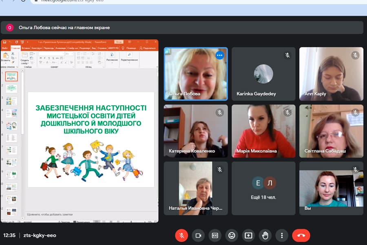Click the Present now screen-share icon
This screenshot has height=245, width=367.
(248, 235)
